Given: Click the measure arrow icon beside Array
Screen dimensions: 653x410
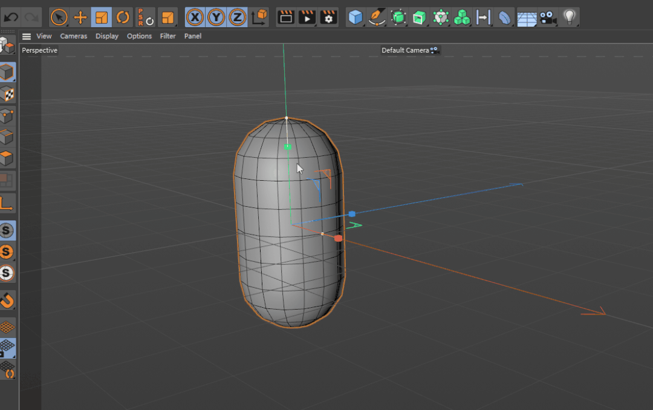Looking at the screenshot, I should point(483,18).
